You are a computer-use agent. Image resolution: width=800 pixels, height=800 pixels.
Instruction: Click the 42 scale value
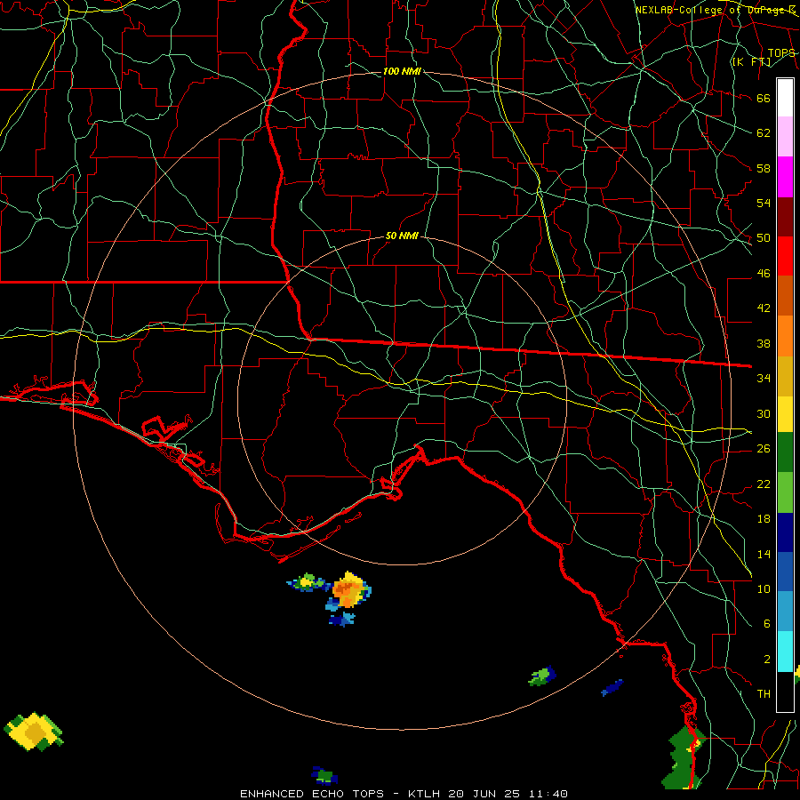(x=764, y=308)
